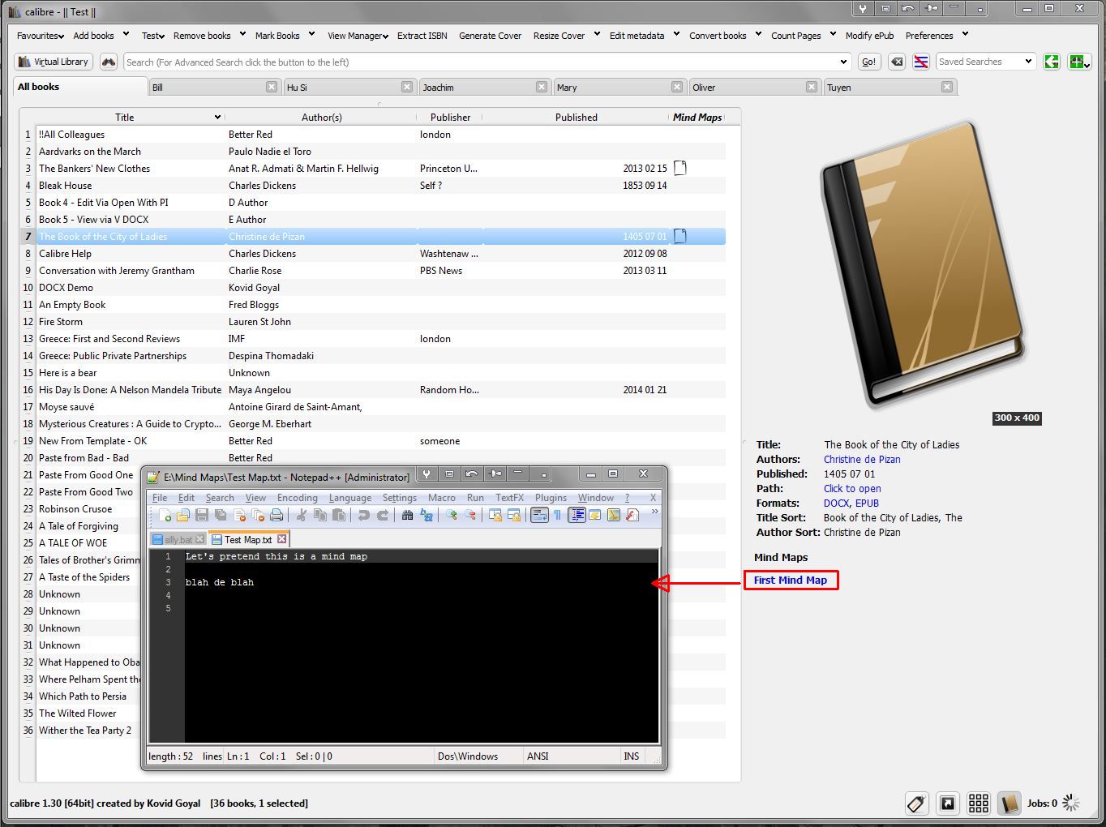
Task: Click the Notepad++ undo arrow icon
Action: (363, 516)
